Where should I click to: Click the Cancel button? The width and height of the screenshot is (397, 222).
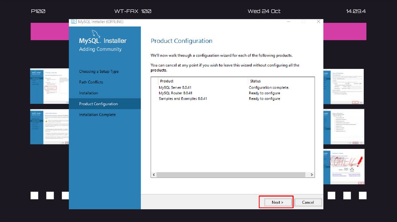click(x=308, y=202)
